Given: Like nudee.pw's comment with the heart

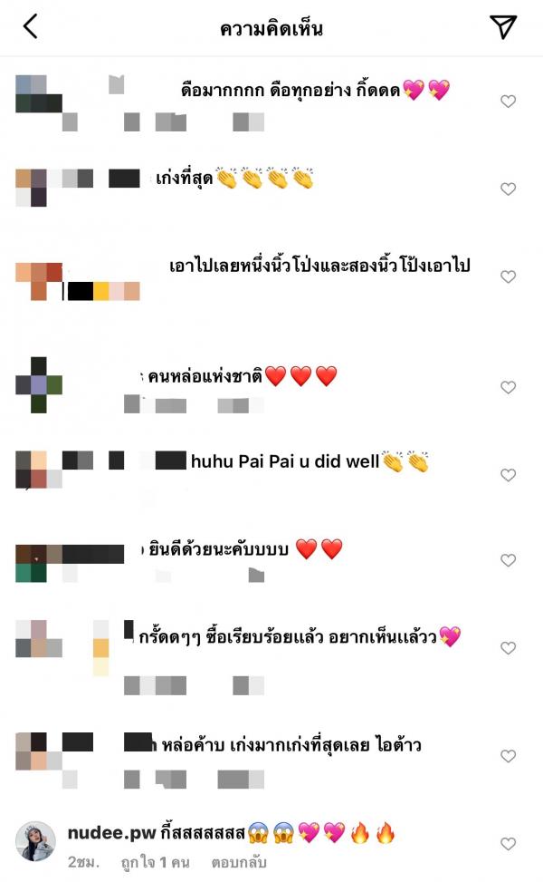Looking at the screenshot, I should (509, 844).
